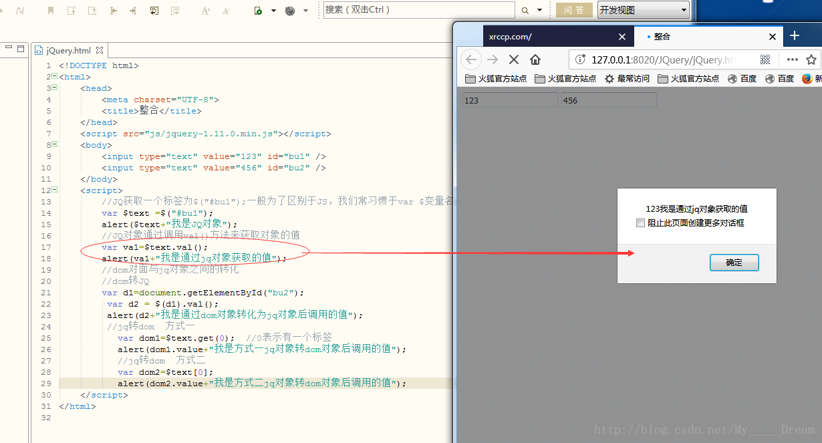Open the first 百度 bookmark

[742, 78]
